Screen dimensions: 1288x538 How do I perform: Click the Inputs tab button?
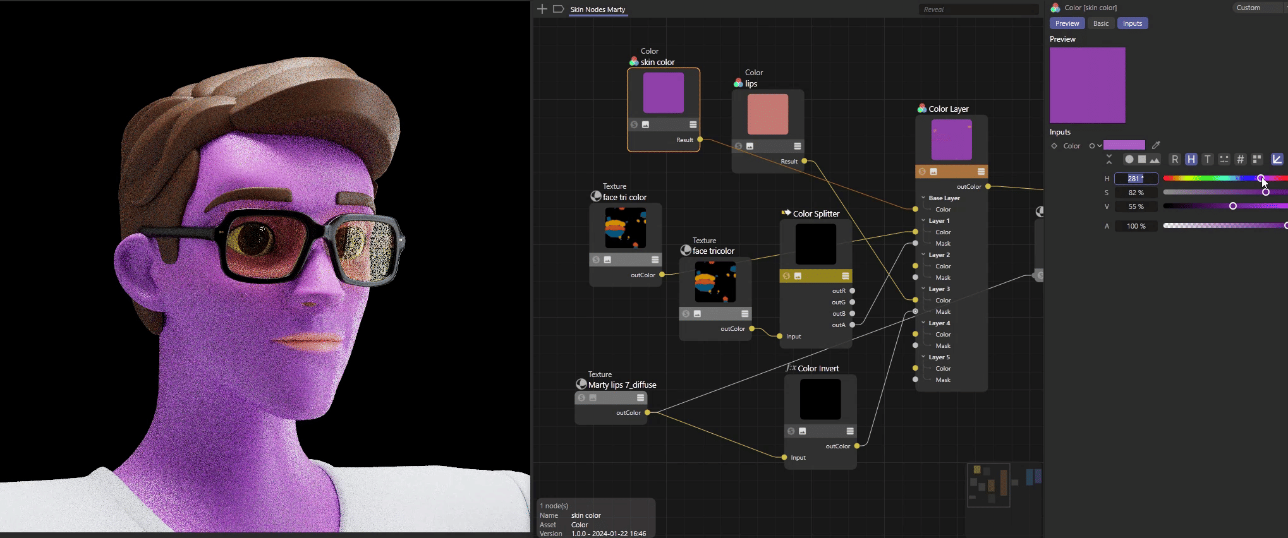click(1132, 23)
